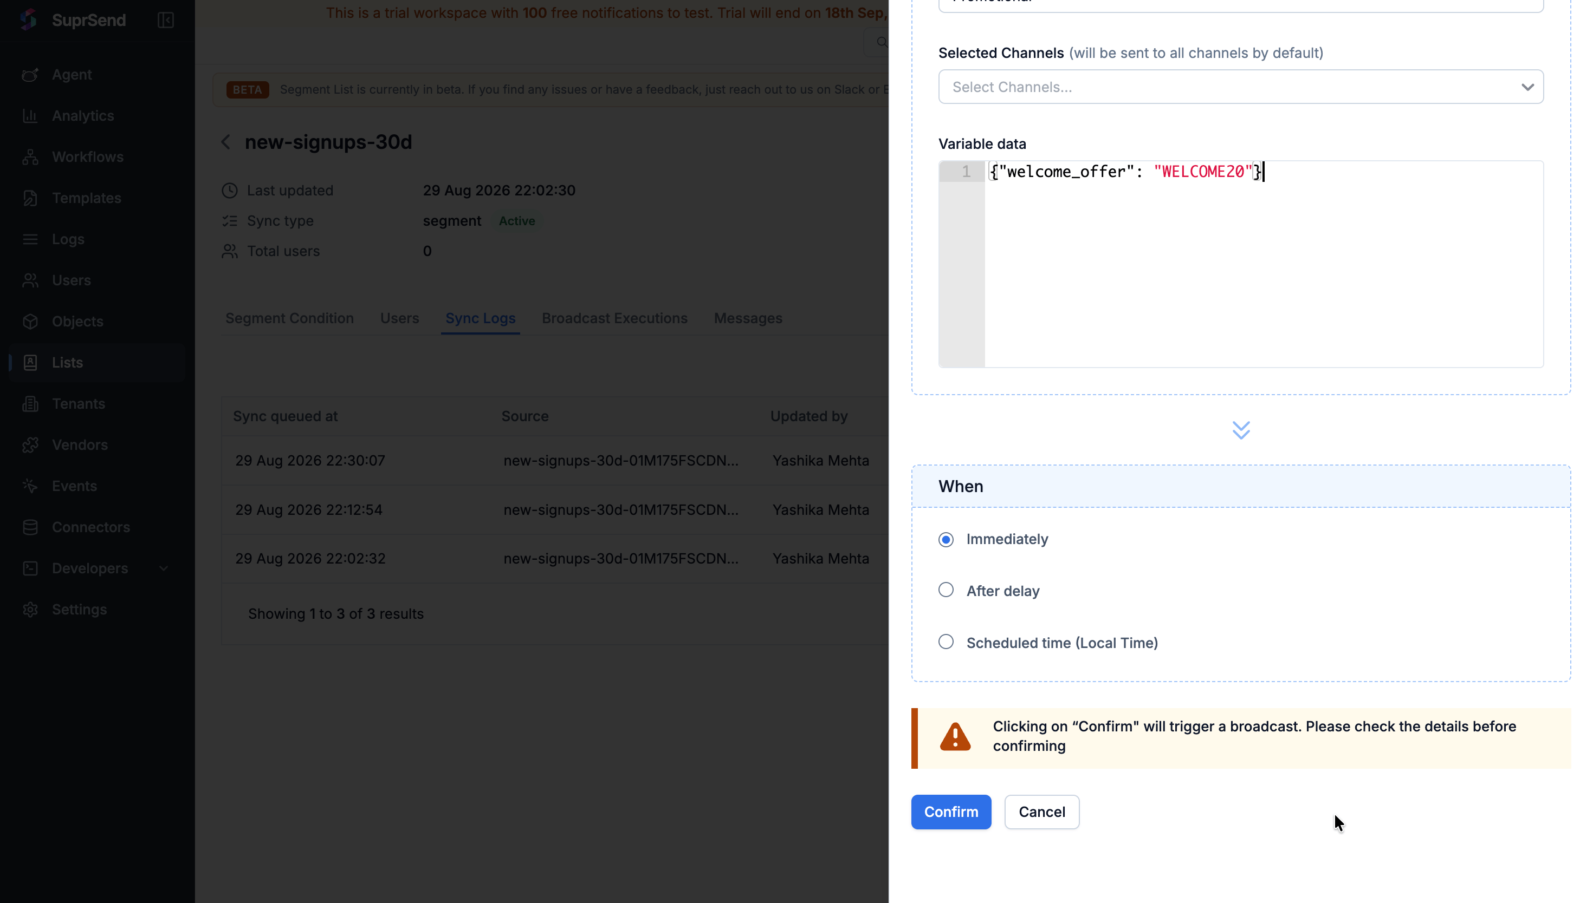1593x903 pixels.
Task: Select the Analytics chart icon
Action: click(30, 115)
